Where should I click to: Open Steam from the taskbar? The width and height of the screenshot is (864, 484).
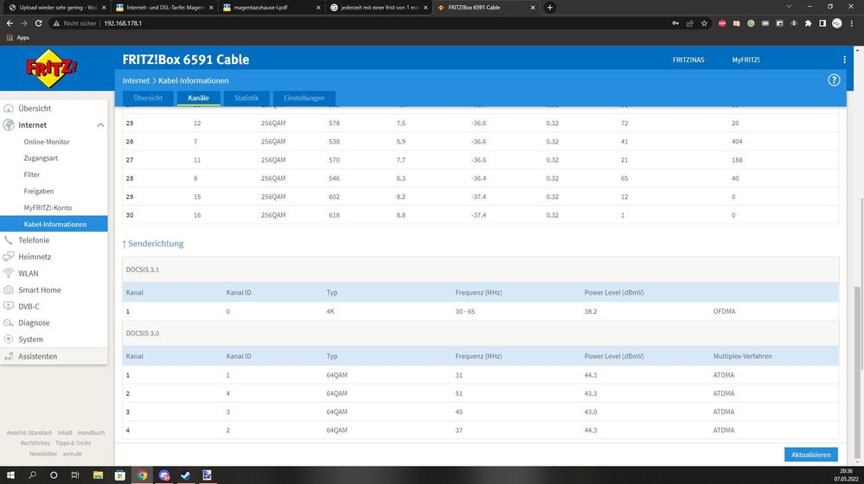click(x=186, y=474)
